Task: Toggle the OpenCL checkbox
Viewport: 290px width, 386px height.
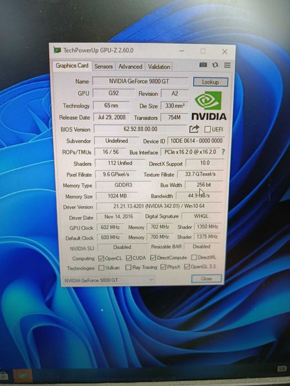Action: point(101,258)
